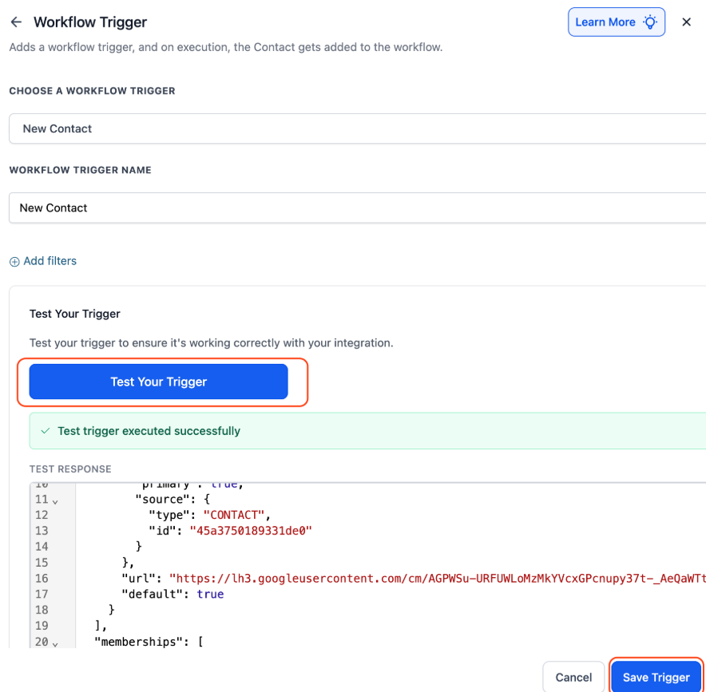706x692 pixels.
Task: Click the lightbulb icon in Learn More
Action: coord(651,22)
